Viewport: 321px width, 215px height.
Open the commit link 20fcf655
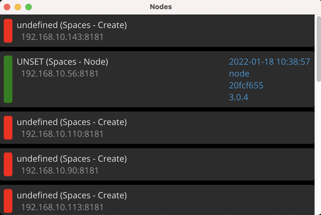(246, 85)
